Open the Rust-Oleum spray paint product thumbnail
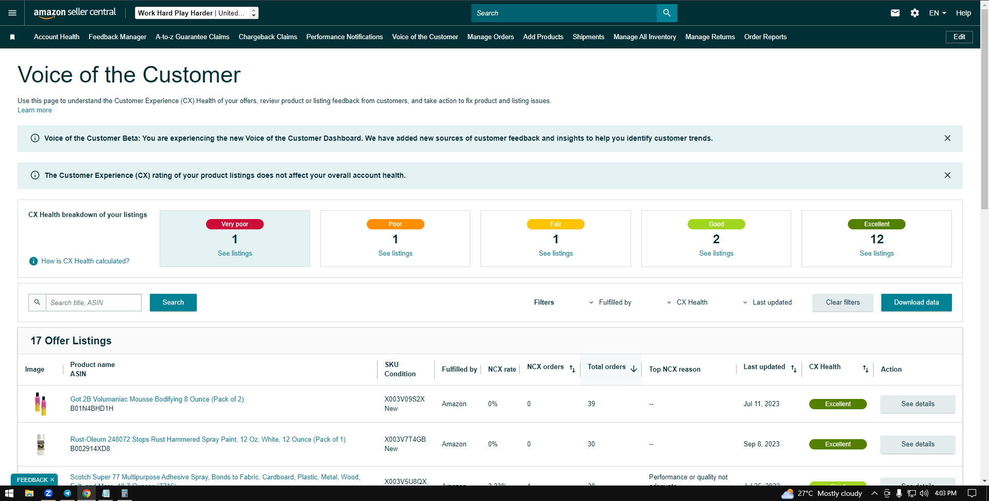This screenshot has height=501, width=989. point(41,444)
